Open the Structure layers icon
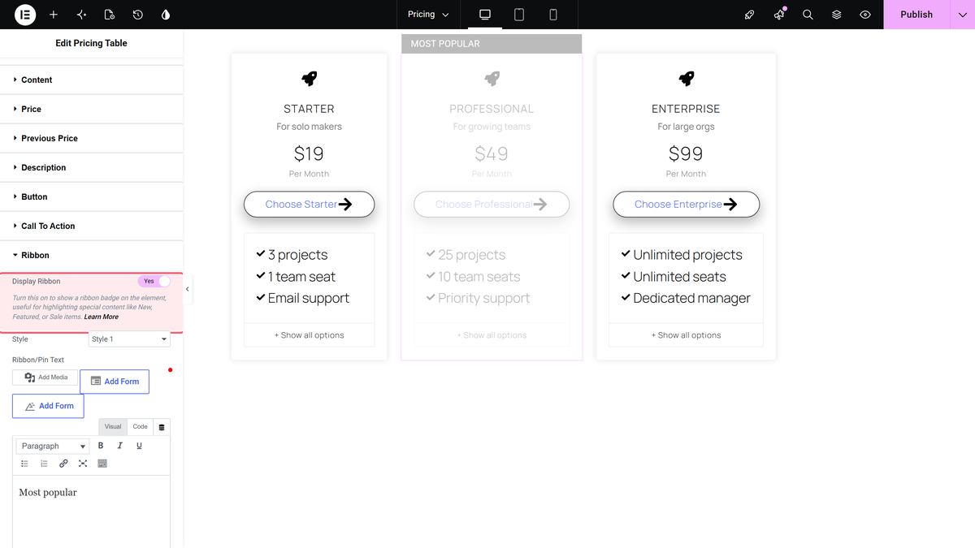975x548 pixels. [x=836, y=15]
